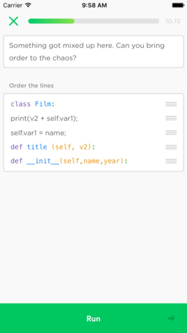Select the 'class Film:' code line

(x=33, y=104)
